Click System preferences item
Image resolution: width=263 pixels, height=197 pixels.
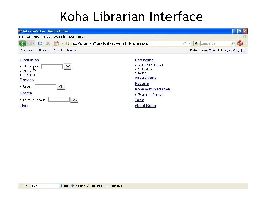[x=150, y=94]
